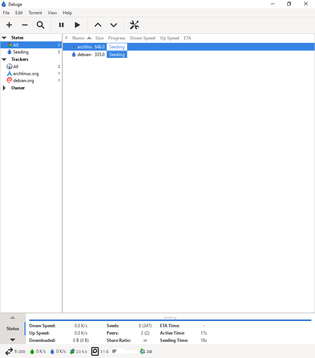The image size is (315, 358).
Task: Click the protocol traffic icon showing 2:3 K/s
Action: pyautogui.click(x=72, y=351)
